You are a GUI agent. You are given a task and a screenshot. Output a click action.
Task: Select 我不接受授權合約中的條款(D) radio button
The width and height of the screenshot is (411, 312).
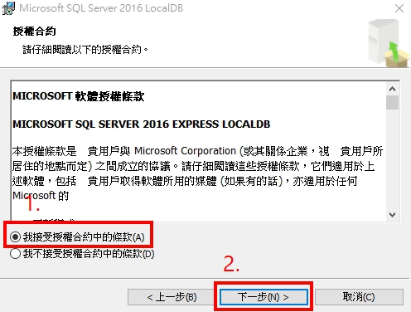(15, 253)
